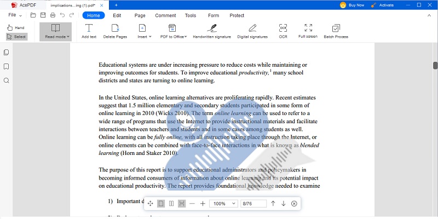Click the page number field 8/76
The image size is (438, 219).
click(x=253, y=204)
